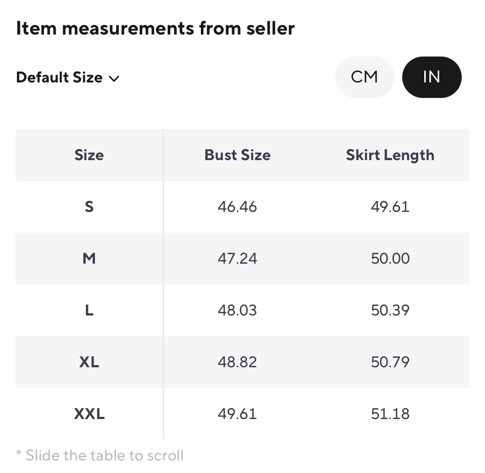The height and width of the screenshot is (473, 485).
Task: Click the Bust Size column header
Action: coord(238,155)
